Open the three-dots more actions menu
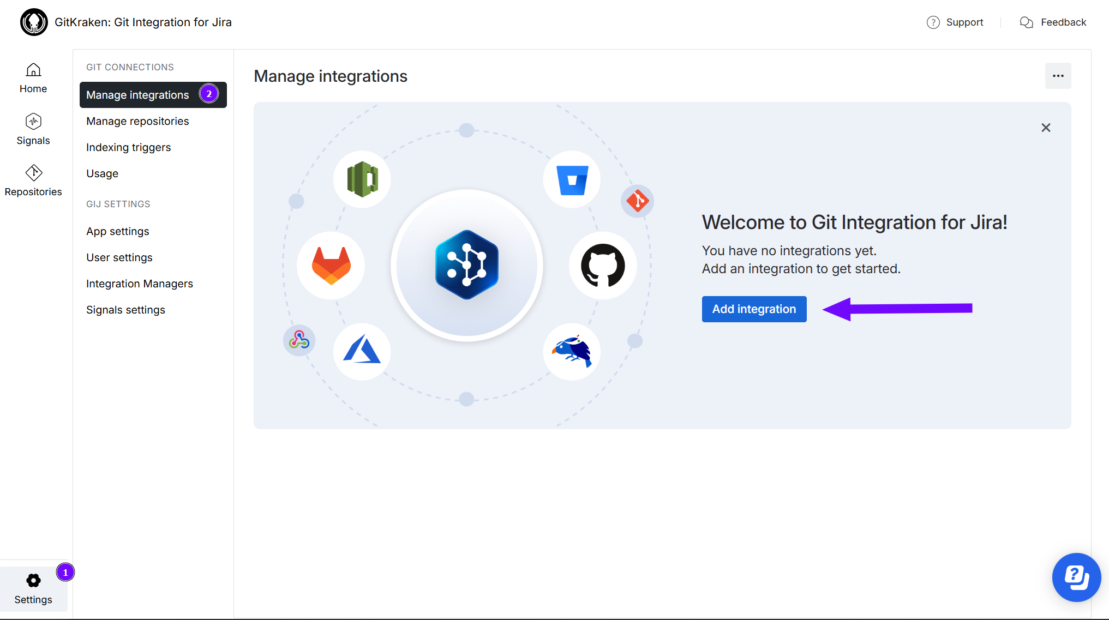1109x620 pixels. point(1058,76)
